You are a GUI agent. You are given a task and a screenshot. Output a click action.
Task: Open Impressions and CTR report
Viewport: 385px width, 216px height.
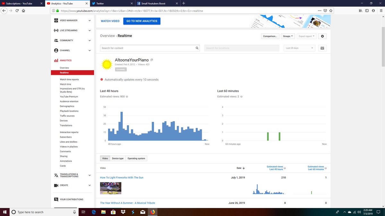coord(72,90)
